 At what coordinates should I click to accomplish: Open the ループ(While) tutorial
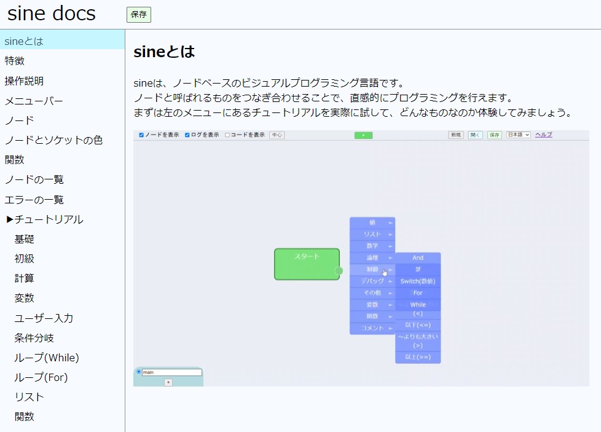pos(47,358)
